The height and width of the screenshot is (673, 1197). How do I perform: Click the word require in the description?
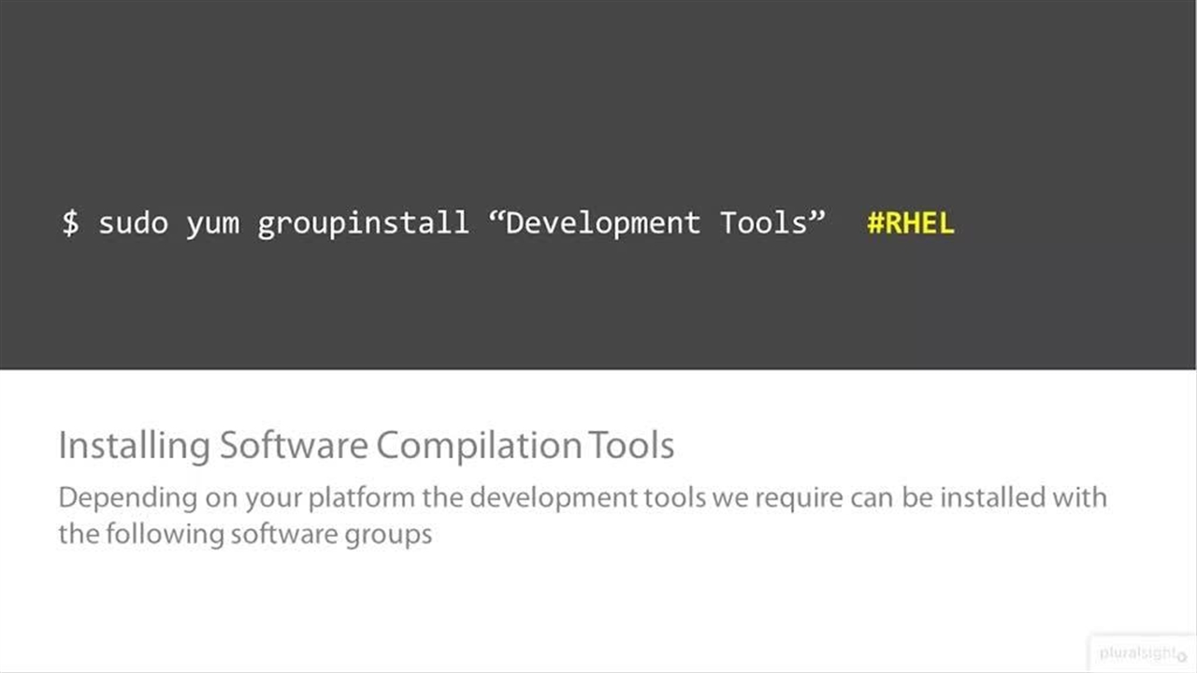pyautogui.click(x=799, y=497)
